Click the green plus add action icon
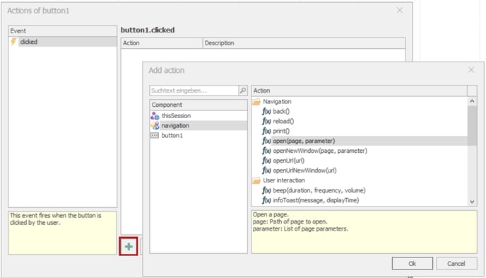Image resolution: width=486 pixels, height=278 pixels. pos(129,247)
